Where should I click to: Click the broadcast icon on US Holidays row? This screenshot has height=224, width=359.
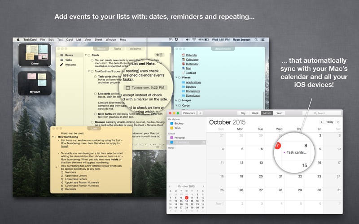[x=203, y=142]
